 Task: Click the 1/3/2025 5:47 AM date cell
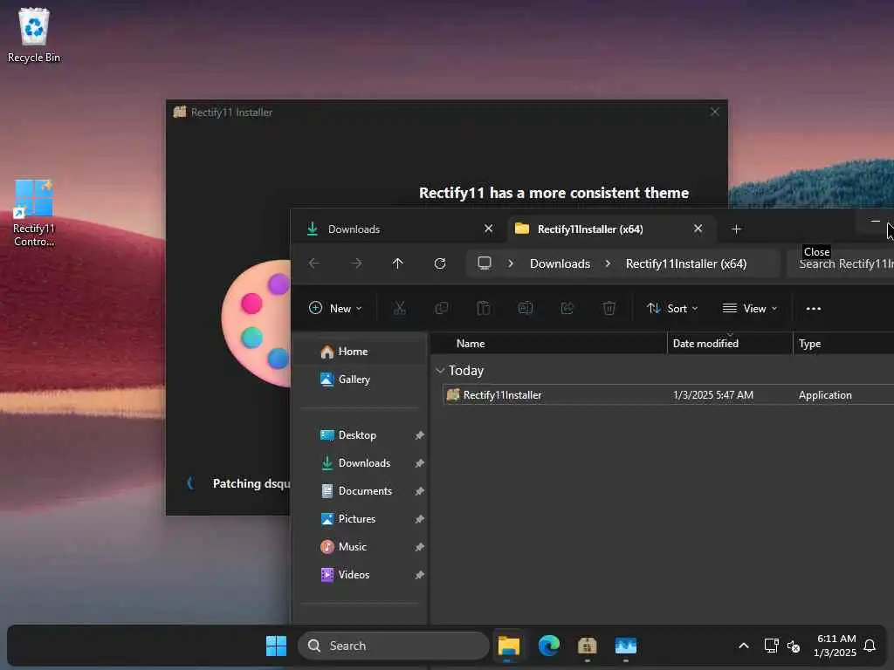pos(712,395)
